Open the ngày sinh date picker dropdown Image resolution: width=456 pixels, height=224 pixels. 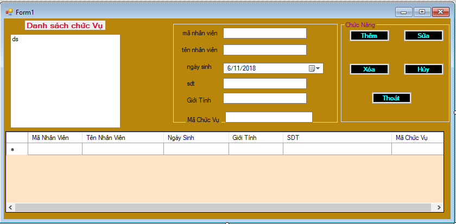(x=314, y=68)
